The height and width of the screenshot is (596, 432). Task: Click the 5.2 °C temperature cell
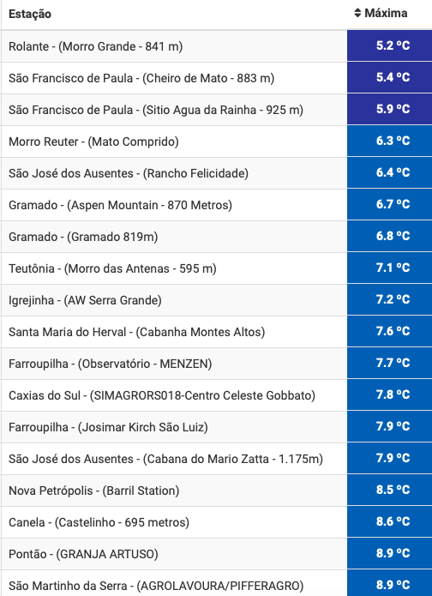(389, 46)
